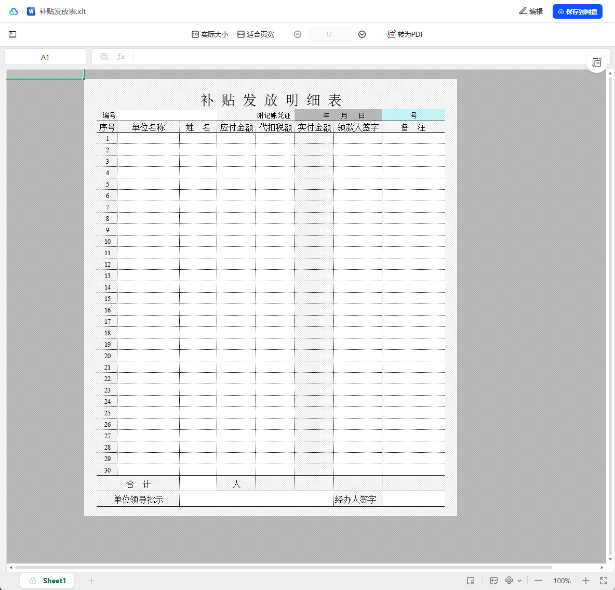The image size is (615, 590).
Task: Zoom out with the minus button
Action: [538, 581]
